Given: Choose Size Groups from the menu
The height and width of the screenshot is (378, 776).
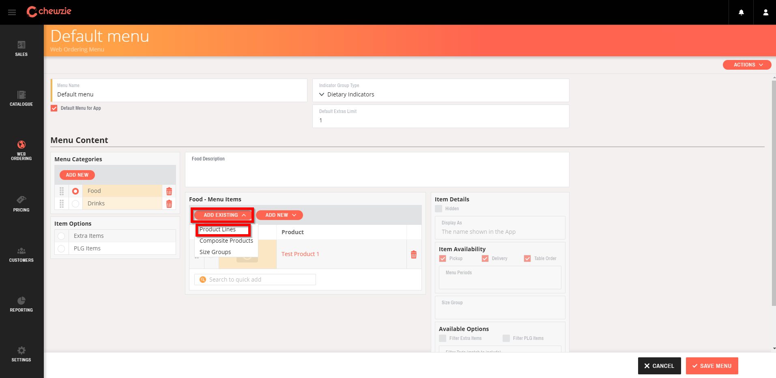Looking at the screenshot, I should [x=215, y=252].
